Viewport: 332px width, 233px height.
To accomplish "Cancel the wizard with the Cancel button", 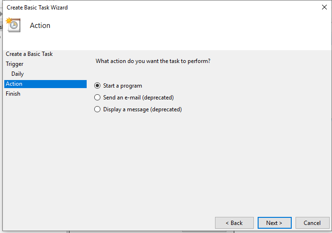I will (312, 223).
